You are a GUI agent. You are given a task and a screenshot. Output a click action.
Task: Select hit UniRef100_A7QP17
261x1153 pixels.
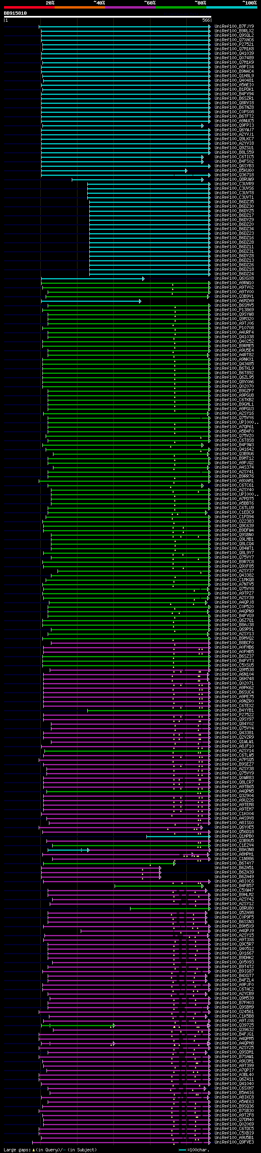pyautogui.click(x=234, y=1070)
